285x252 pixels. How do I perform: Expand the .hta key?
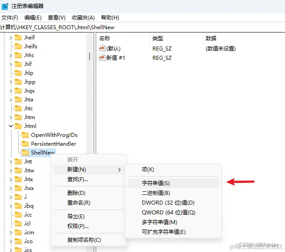coord(11,100)
